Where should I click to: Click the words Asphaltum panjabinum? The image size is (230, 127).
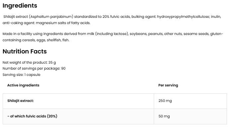click(51, 16)
